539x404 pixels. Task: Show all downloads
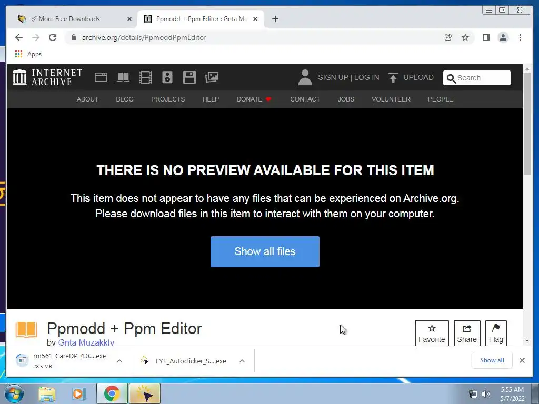pyautogui.click(x=492, y=360)
